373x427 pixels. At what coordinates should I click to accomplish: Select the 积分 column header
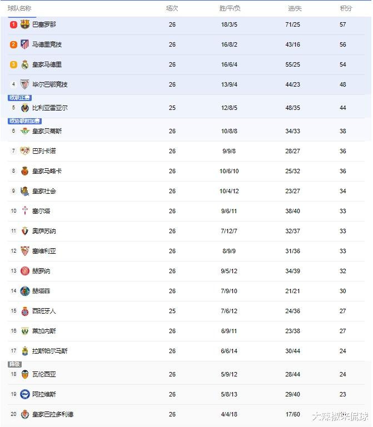coord(346,8)
